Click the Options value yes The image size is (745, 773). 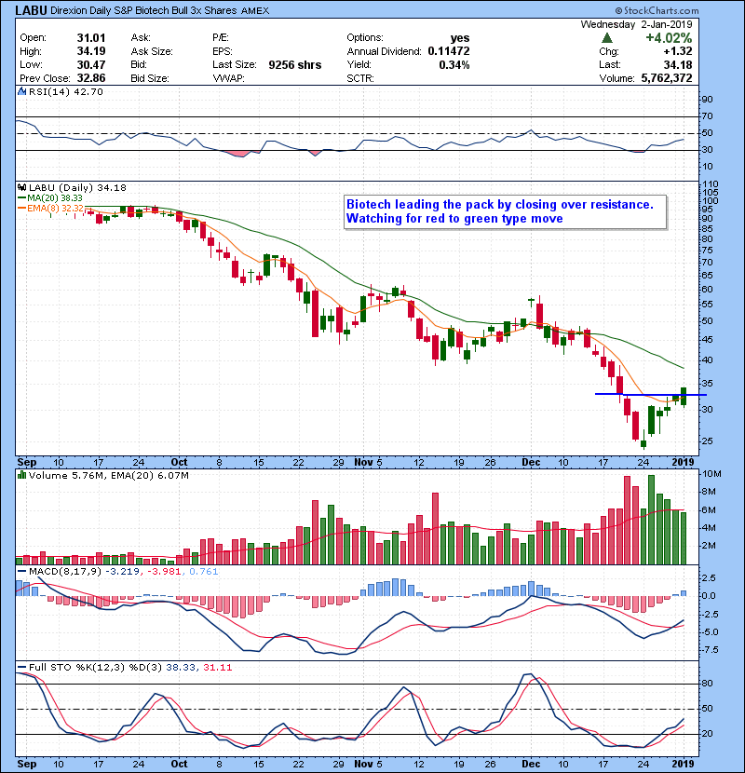(459, 38)
